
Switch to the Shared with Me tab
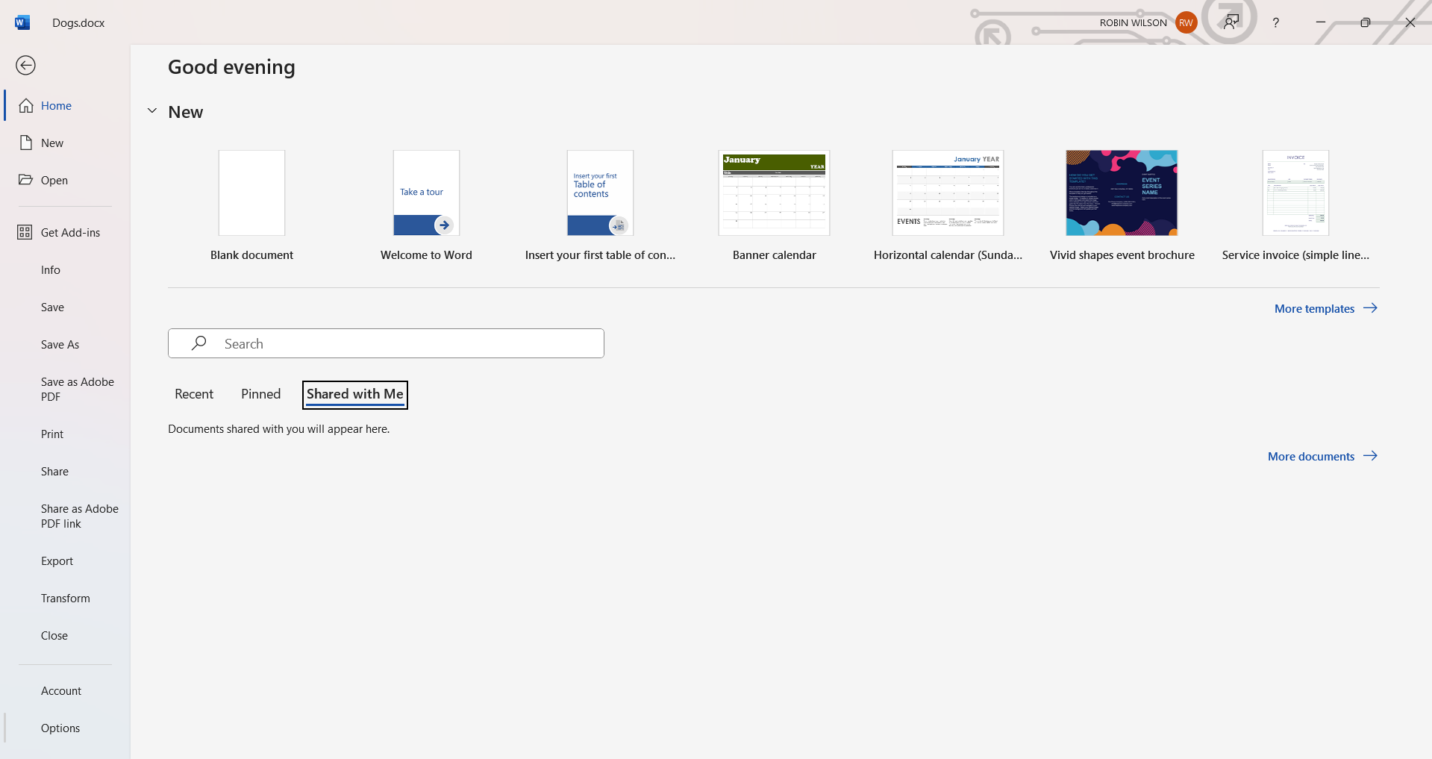pos(354,394)
